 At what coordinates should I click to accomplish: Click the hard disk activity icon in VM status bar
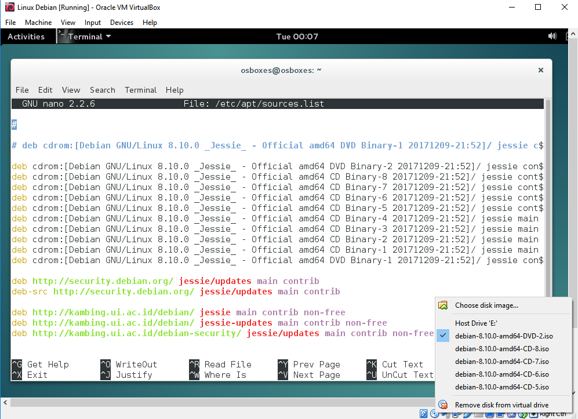tap(423, 414)
